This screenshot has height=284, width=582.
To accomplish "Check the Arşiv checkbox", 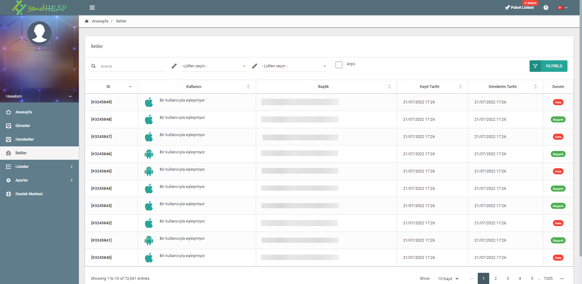I will tap(339, 65).
